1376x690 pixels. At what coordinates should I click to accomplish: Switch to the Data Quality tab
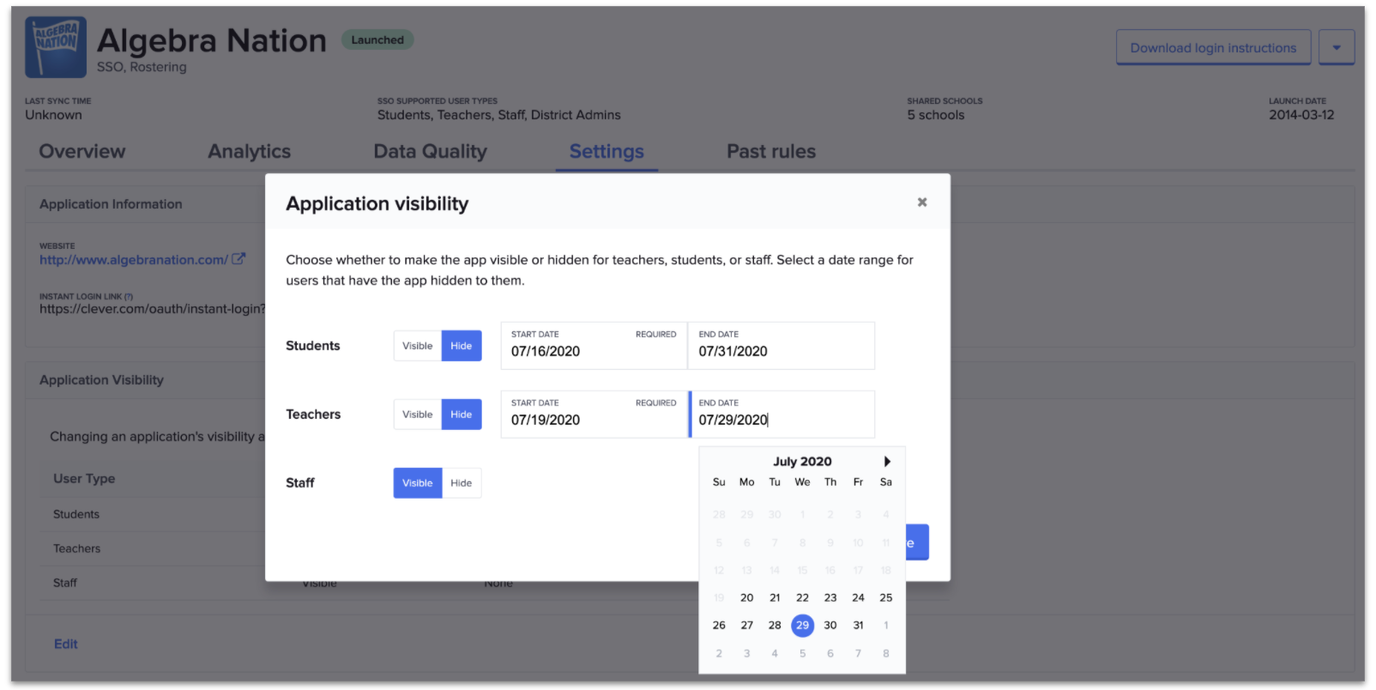coord(431,152)
